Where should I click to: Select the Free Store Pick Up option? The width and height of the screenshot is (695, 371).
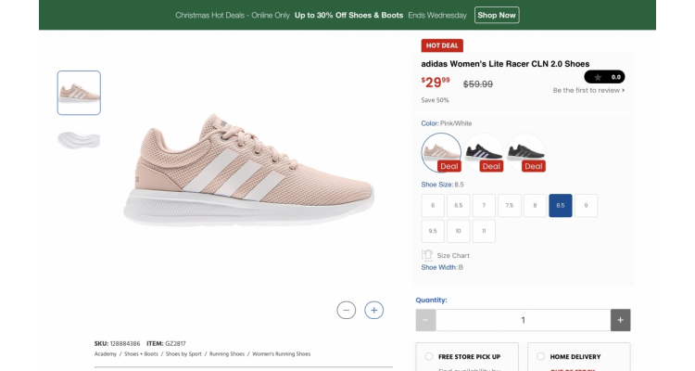click(x=429, y=356)
